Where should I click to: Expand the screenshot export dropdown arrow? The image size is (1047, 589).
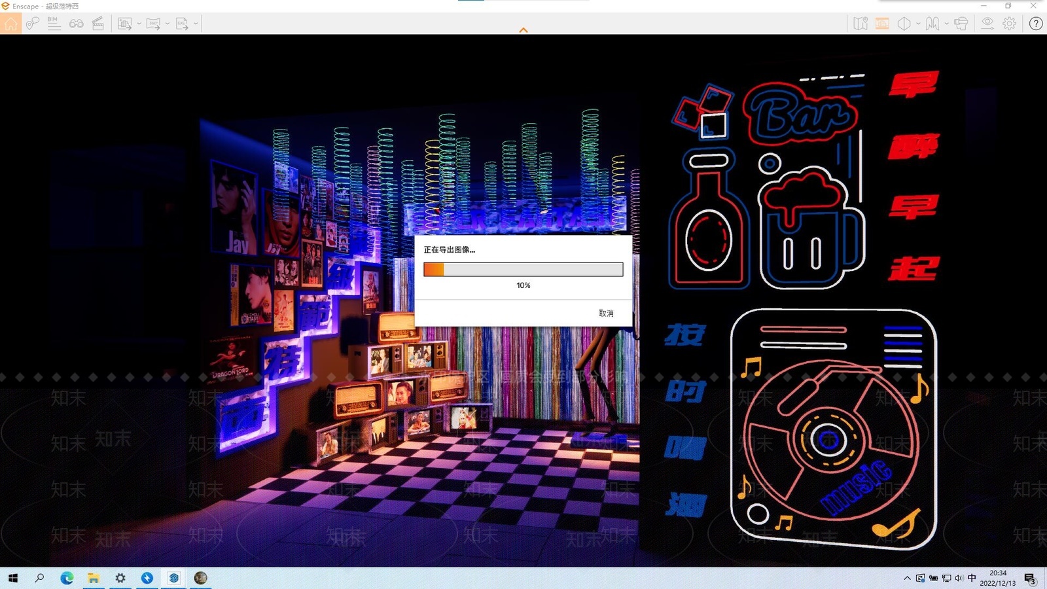pyautogui.click(x=139, y=24)
